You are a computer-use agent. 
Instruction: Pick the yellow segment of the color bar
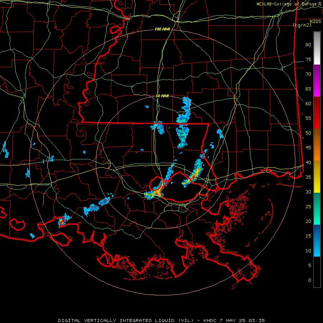tap(317, 177)
